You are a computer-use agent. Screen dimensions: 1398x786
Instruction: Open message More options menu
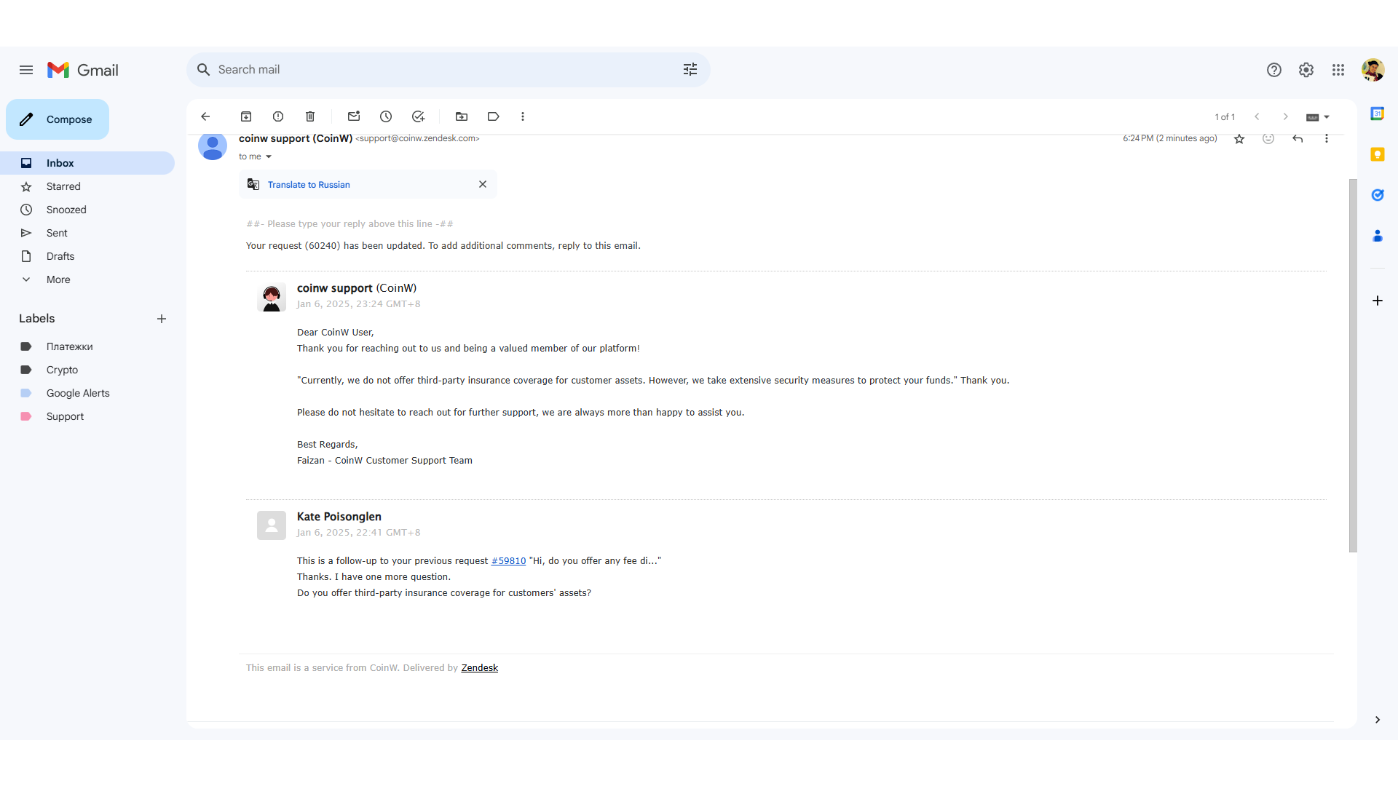click(1327, 138)
